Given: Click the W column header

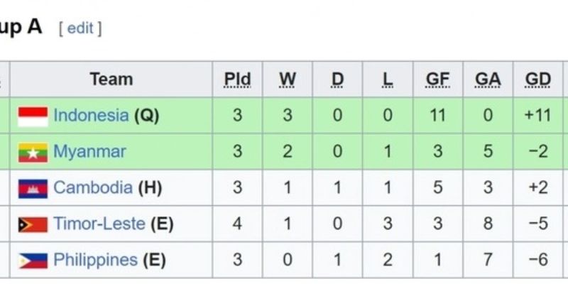Looking at the screenshot, I should 288,79.
